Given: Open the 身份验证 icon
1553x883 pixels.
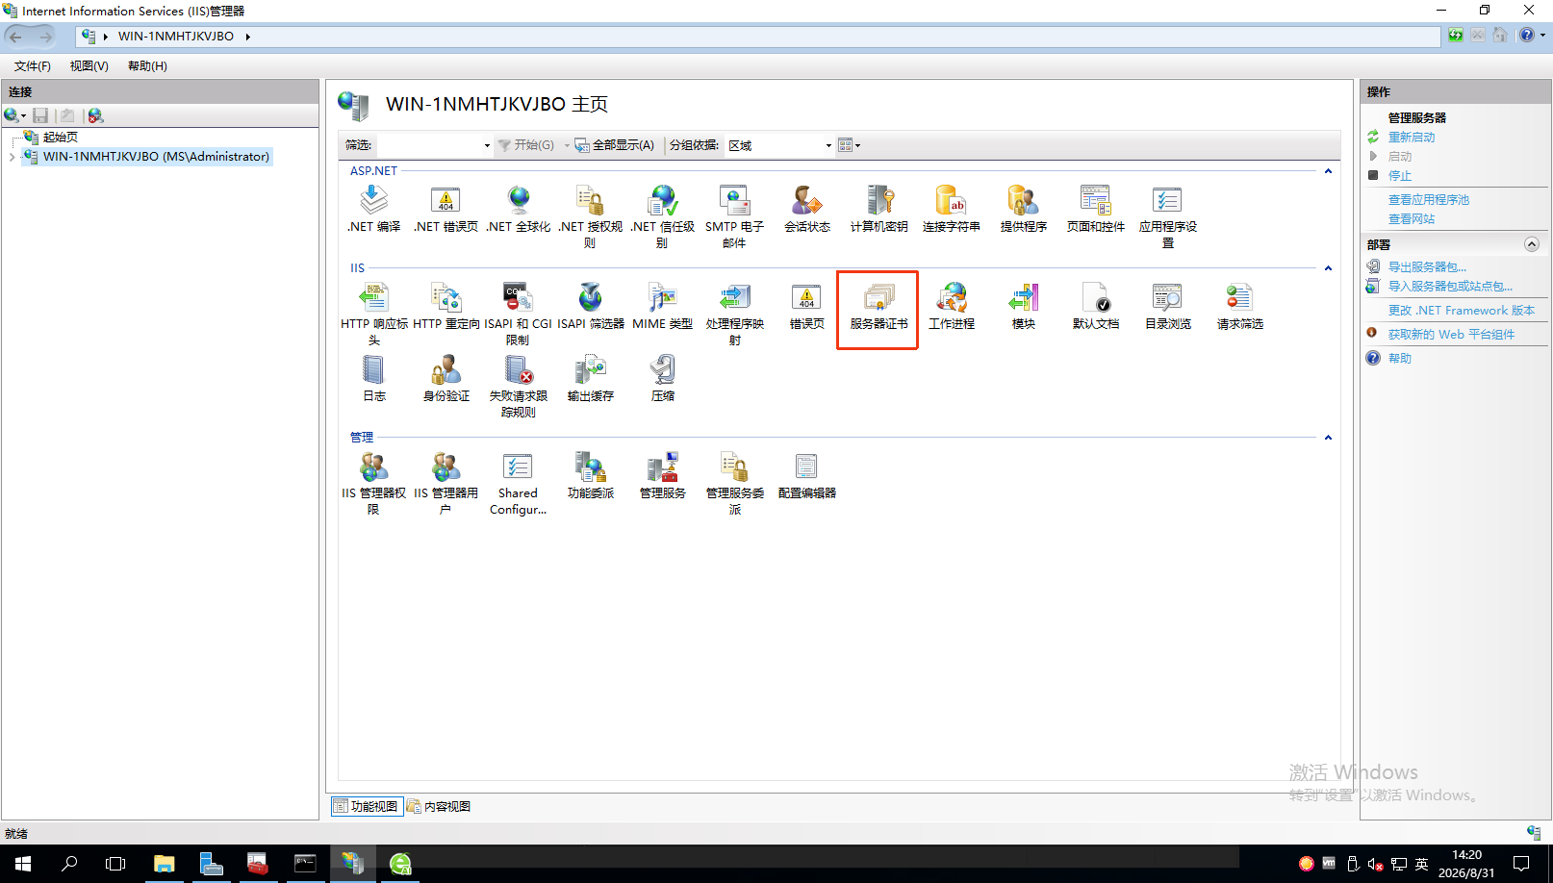Looking at the screenshot, I should click(446, 379).
